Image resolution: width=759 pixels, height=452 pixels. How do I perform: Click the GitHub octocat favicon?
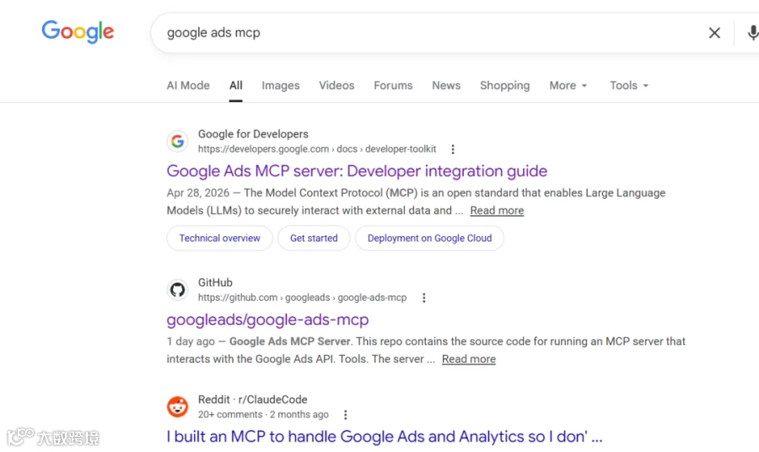point(178,289)
